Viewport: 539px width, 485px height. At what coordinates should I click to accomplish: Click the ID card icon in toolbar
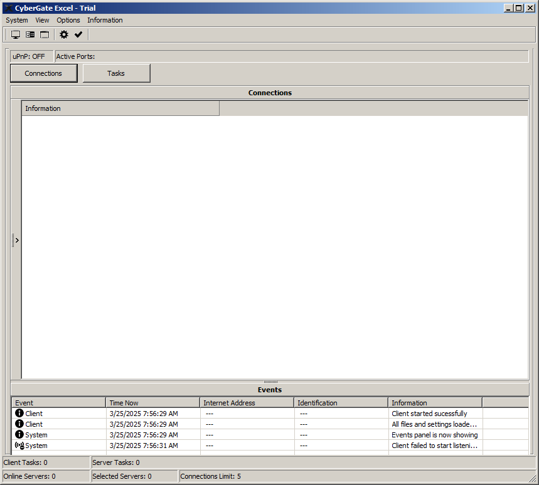30,34
